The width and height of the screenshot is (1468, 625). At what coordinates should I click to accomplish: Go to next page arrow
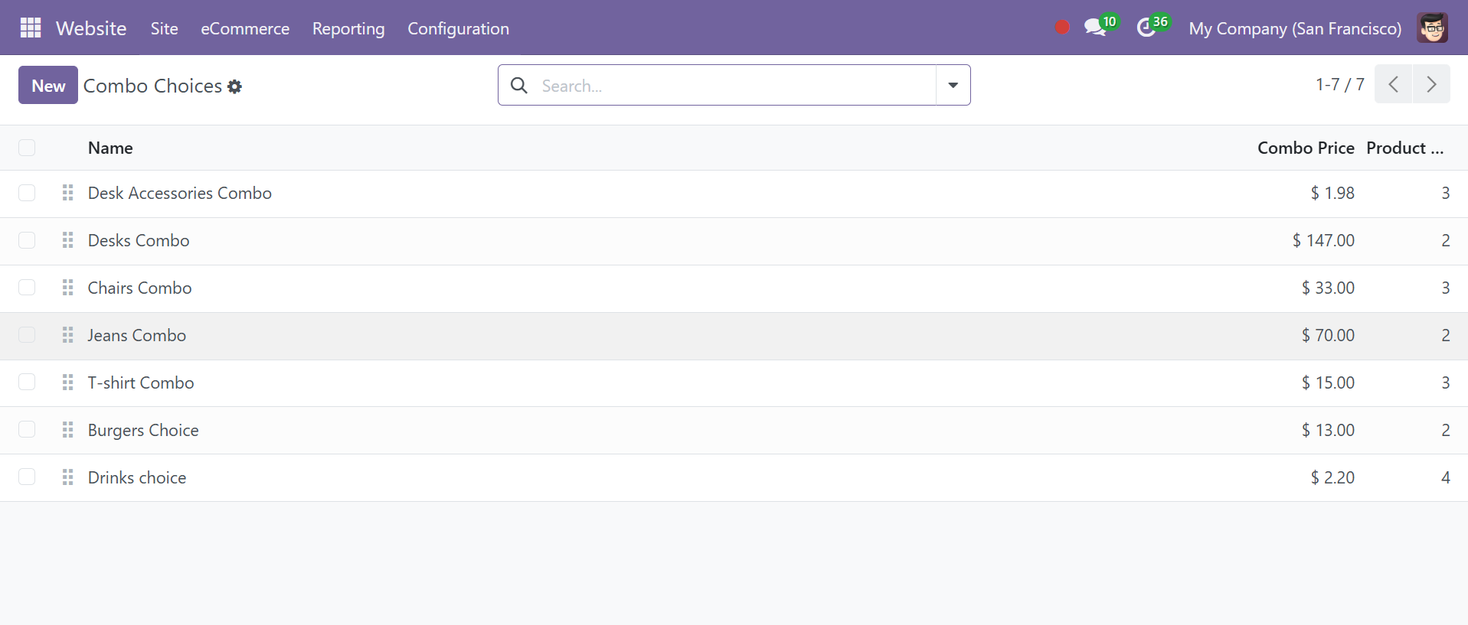(x=1431, y=84)
